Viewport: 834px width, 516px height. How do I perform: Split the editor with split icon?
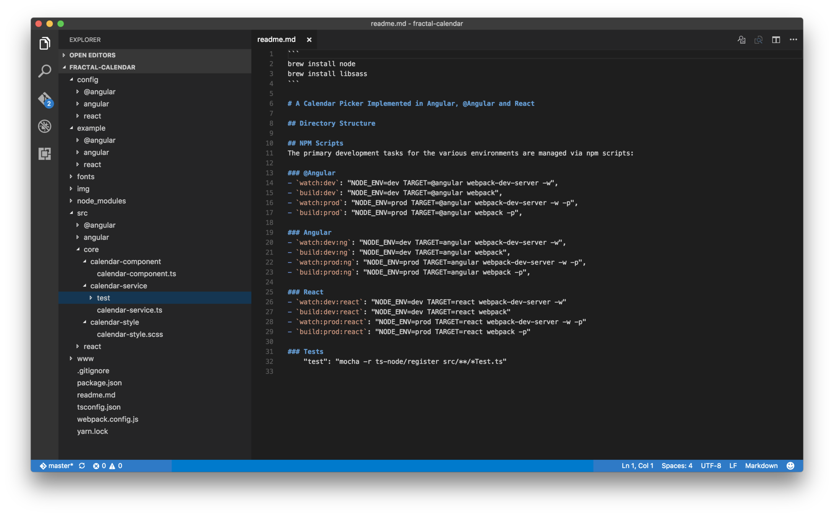click(776, 40)
